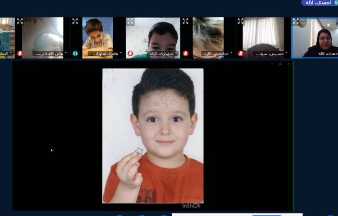Maximize the shared screen window
338x216 pixels.
(x=280, y=64)
